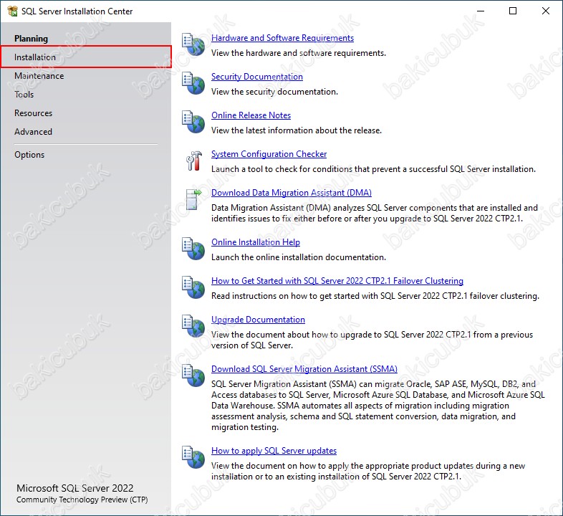
Task: Open the Online Release Notes link
Action: (x=251, y=115)
